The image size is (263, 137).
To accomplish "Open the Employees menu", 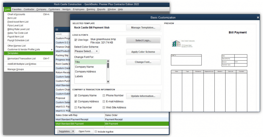I will (79, 10).
